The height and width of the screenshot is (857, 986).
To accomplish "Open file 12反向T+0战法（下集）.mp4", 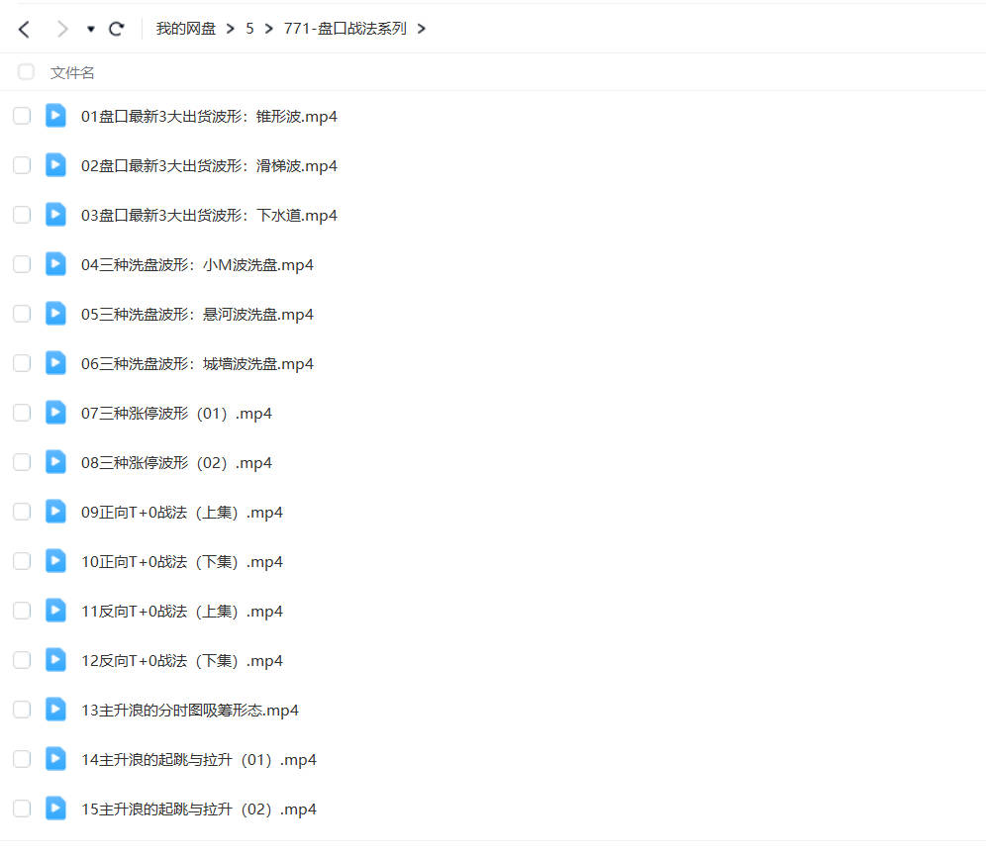I will point(182,661).
